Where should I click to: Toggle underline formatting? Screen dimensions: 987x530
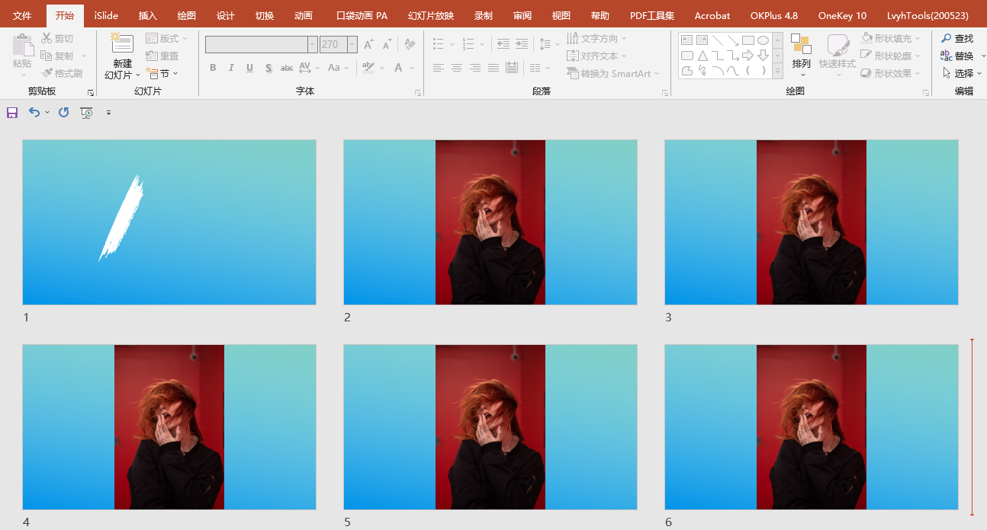coord(249,68)
